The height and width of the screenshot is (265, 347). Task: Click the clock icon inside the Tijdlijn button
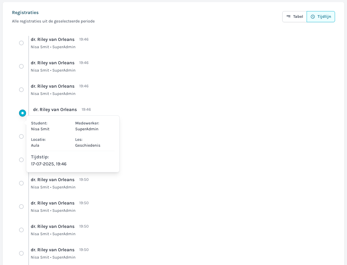tap(313, 17)
